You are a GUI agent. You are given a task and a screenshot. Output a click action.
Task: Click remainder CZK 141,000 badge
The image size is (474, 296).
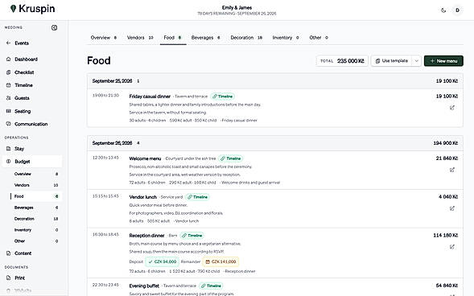point(221,261)
